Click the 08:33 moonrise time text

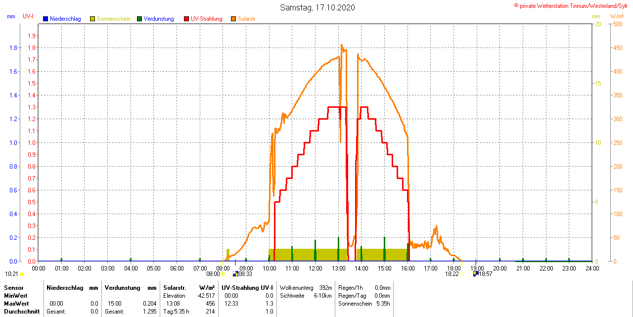[245, 273]
